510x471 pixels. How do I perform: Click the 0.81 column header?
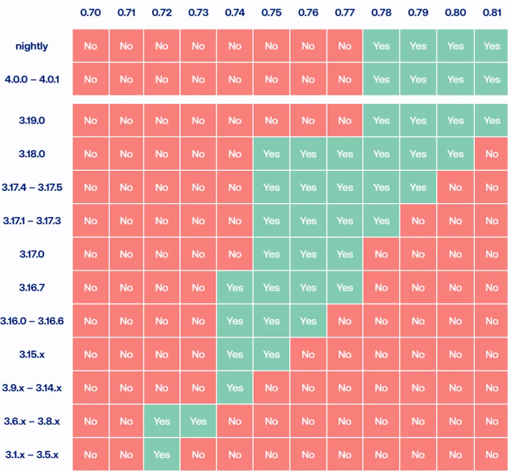click(x=492, y=13)
